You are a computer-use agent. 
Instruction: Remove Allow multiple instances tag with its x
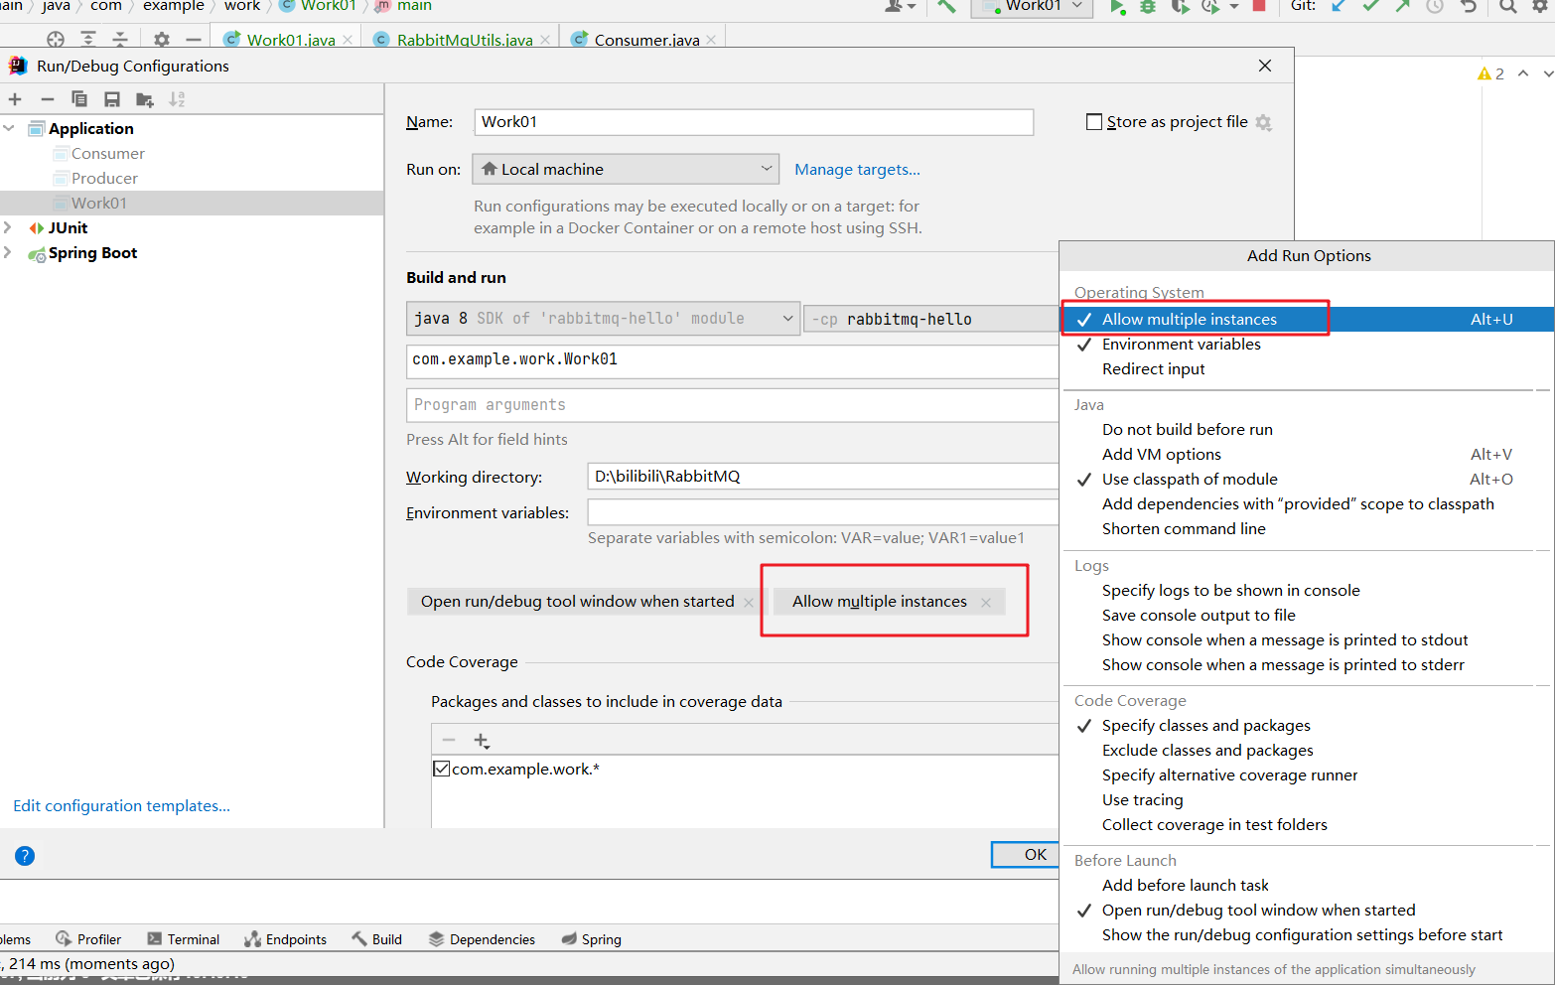coord(985,602)
